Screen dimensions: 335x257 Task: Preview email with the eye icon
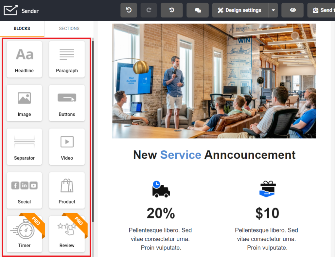pyautogui.click(x=292, y=10)
